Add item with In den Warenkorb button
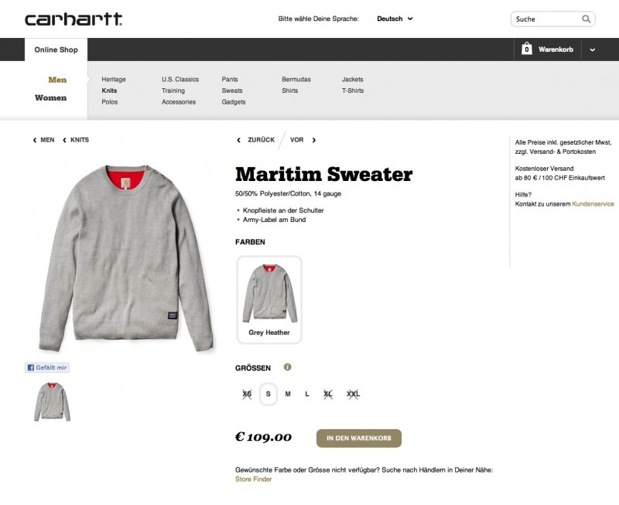The height and width of the screenshot is (505, 619). [x=359, y=438]
